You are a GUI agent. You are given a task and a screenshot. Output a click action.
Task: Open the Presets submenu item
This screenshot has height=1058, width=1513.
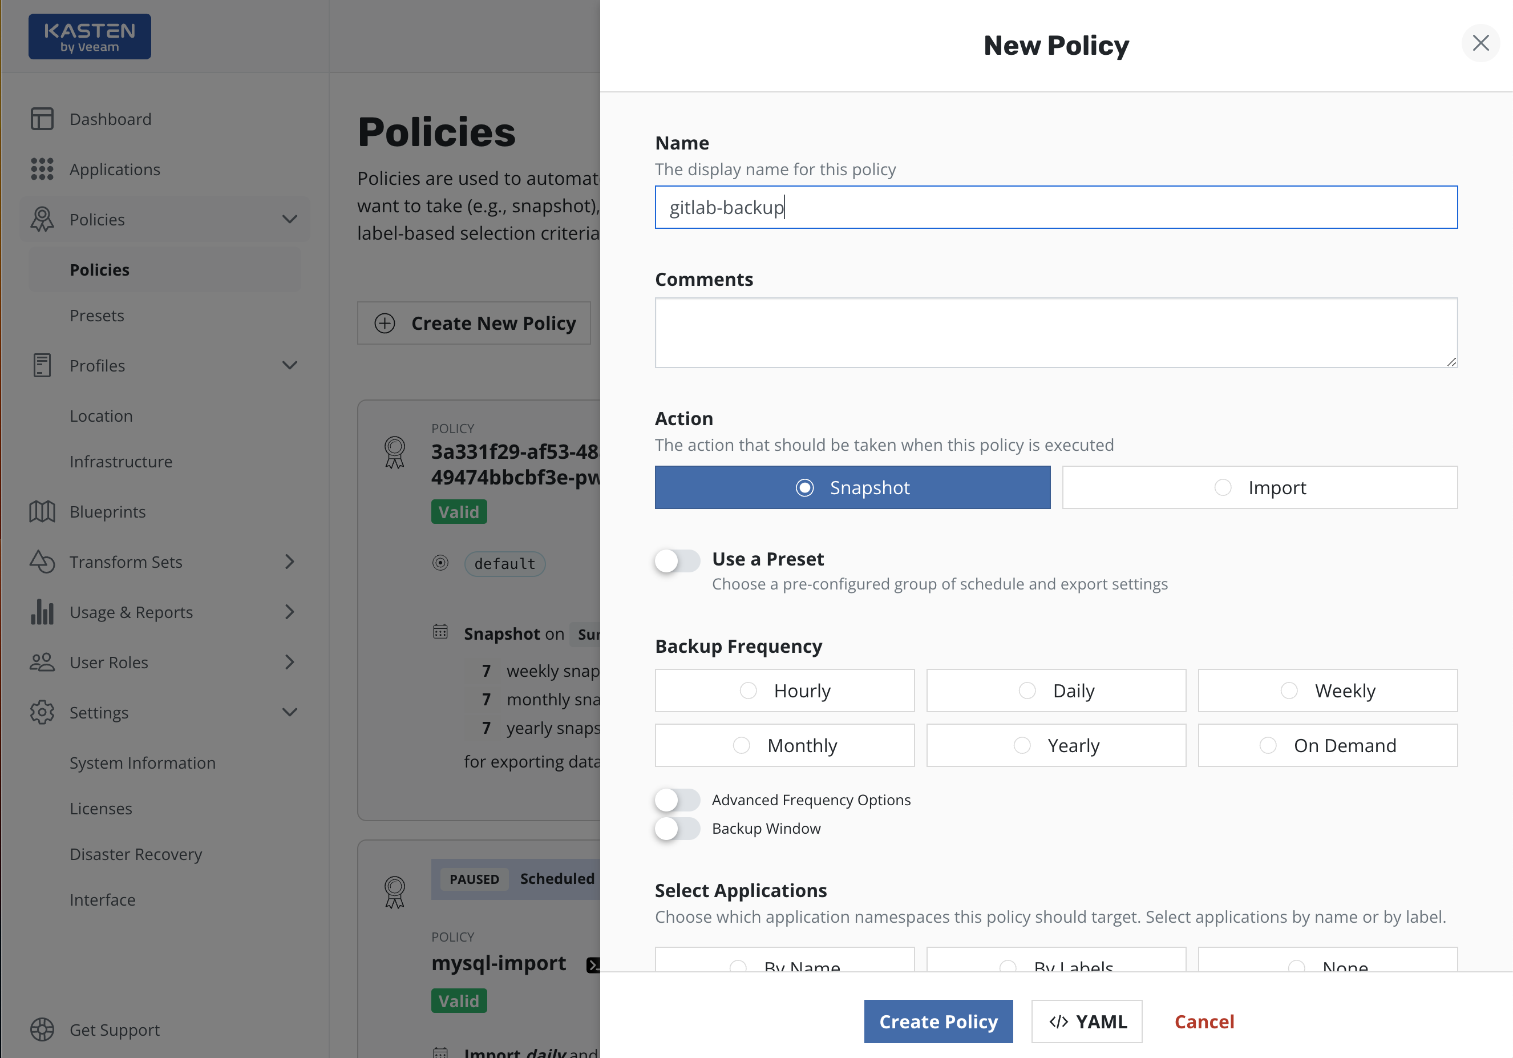[x=97, y=316]
